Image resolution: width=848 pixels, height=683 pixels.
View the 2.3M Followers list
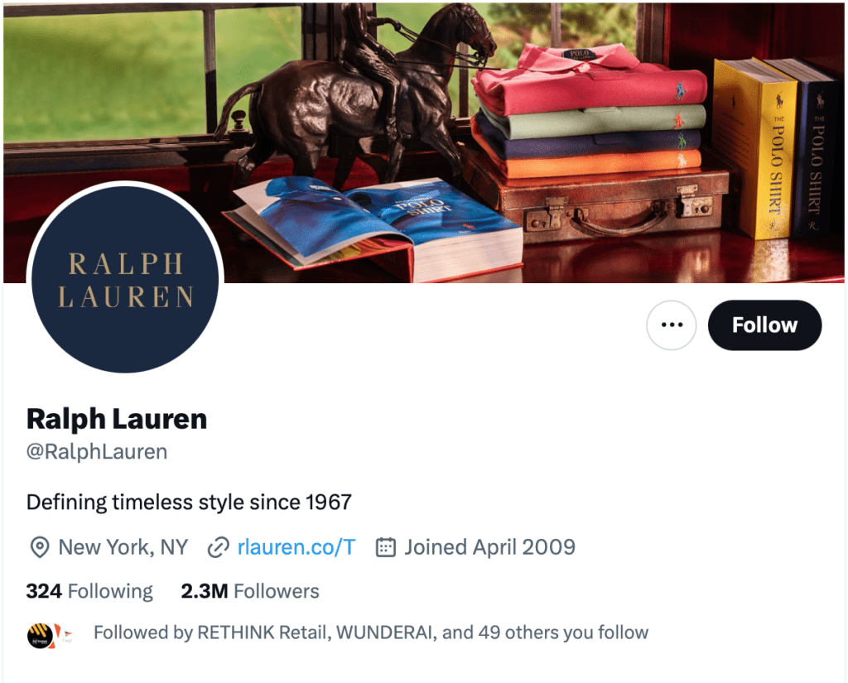point(250,591)
